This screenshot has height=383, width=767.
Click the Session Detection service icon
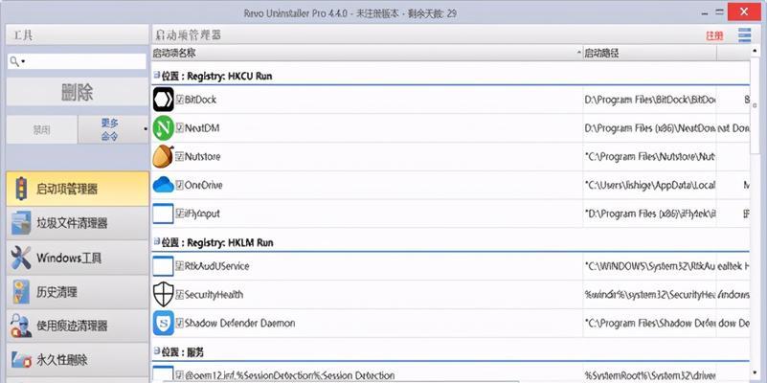[x=163, y=373]
